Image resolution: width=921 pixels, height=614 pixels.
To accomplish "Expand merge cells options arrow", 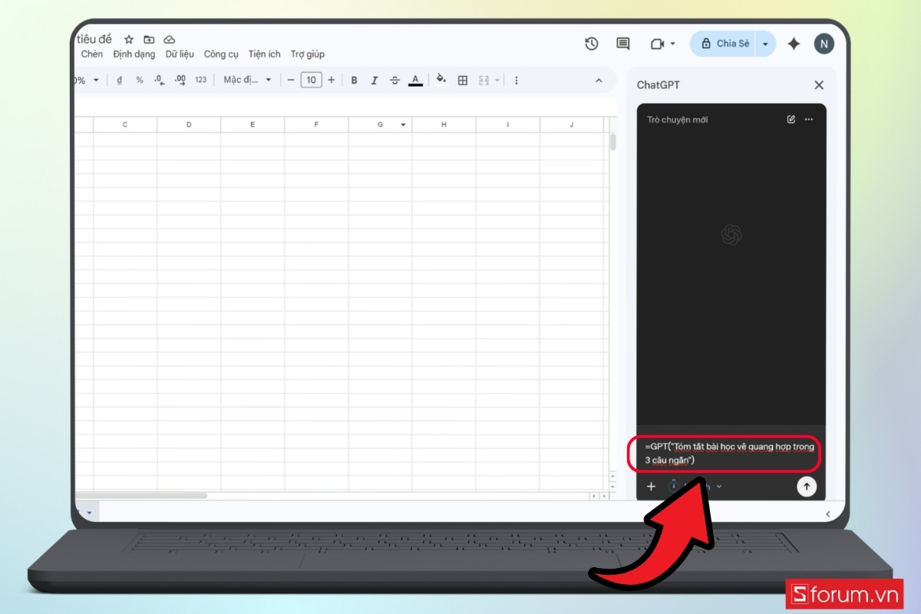I will click(497, 80).
